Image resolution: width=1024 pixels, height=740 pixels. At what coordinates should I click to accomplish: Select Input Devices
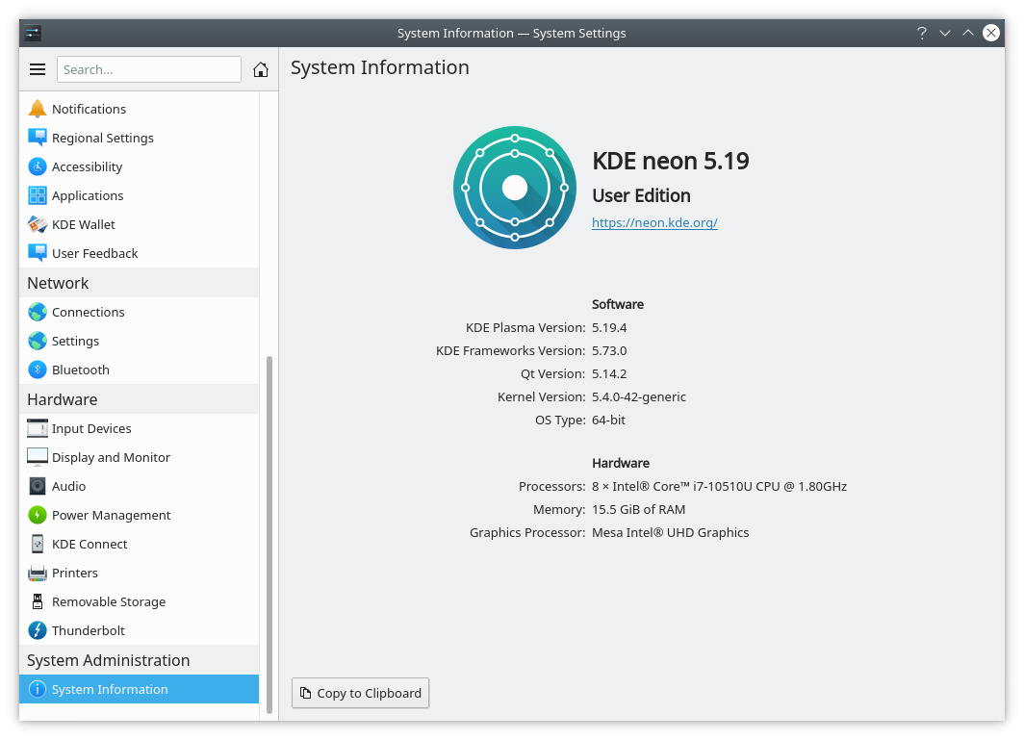coord(140,428)
